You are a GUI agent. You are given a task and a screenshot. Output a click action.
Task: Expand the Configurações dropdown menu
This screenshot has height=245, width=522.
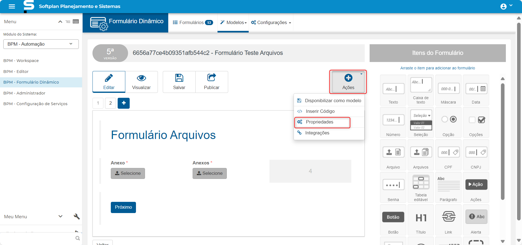(x=271, y=23)
